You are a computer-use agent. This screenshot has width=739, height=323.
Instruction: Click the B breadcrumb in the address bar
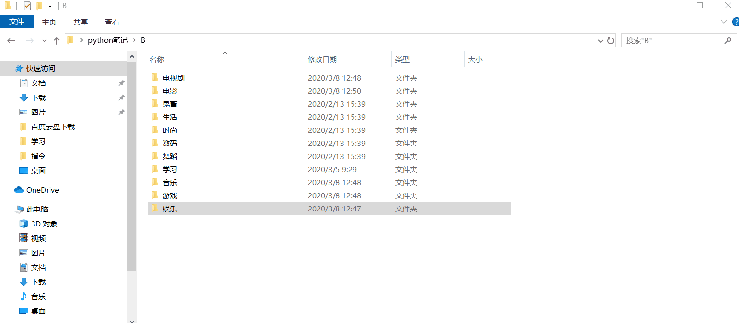pos(143,40)
